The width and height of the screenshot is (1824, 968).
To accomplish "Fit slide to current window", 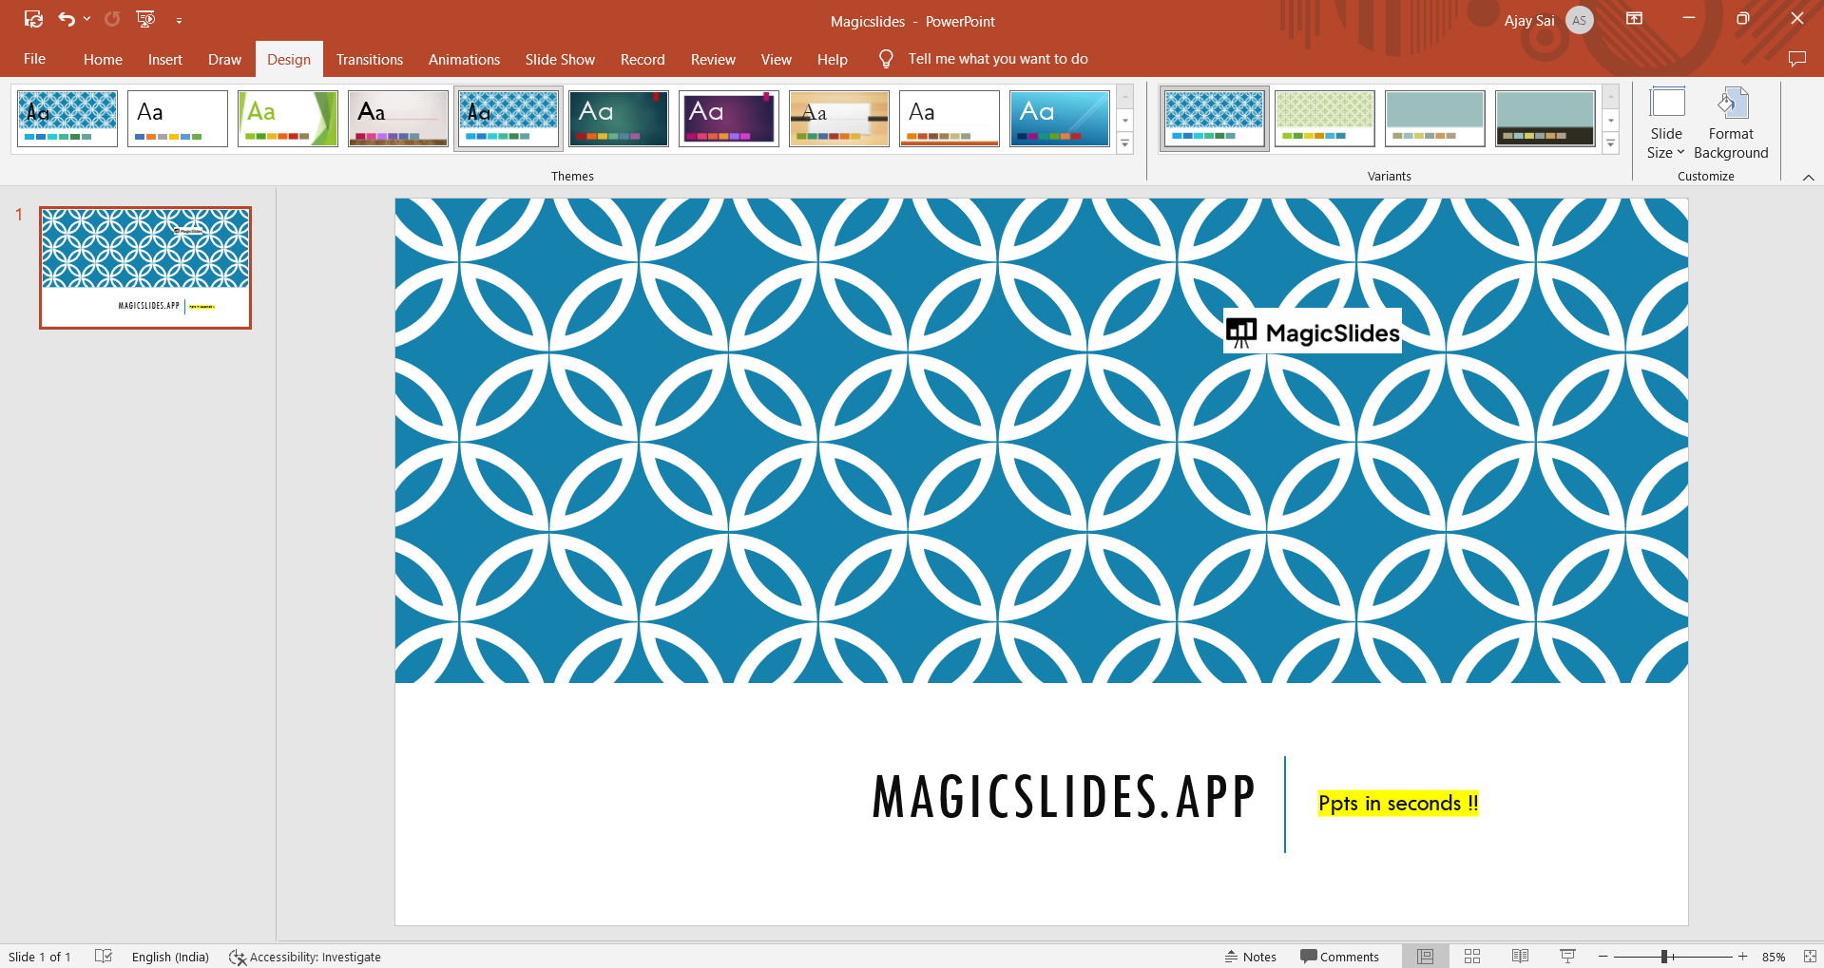I will pos(1810,957).
